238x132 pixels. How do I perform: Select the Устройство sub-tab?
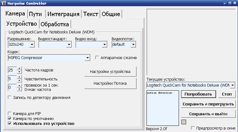(x=22, y=24)
